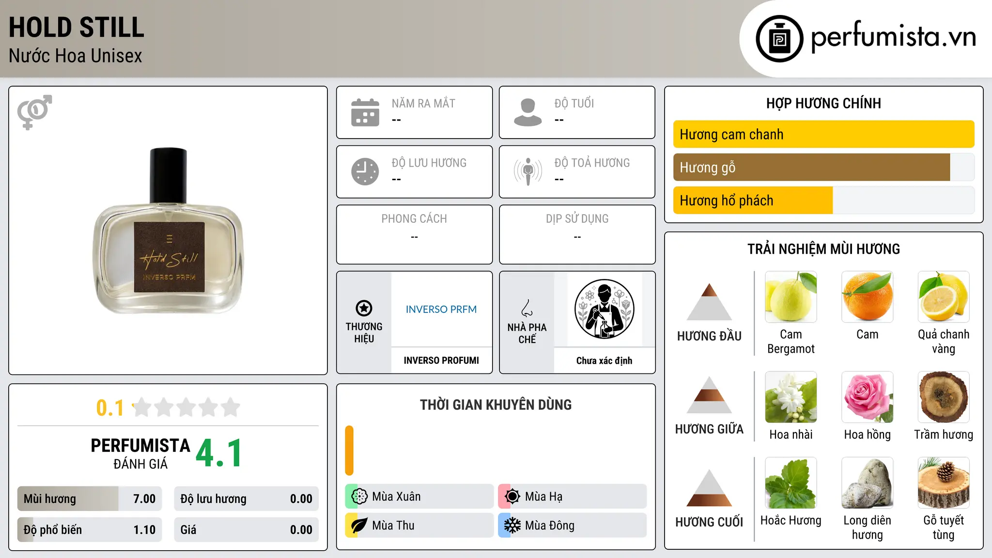Screen dimensions: 992x558
Task: Click the five-star rating row
Action: click(186, 407)
